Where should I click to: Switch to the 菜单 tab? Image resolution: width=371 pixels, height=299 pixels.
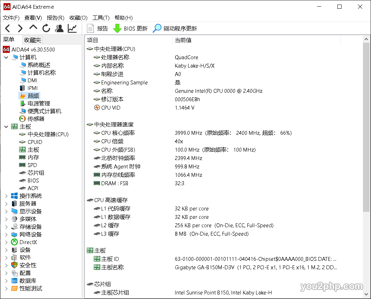(x=9, y=40)
